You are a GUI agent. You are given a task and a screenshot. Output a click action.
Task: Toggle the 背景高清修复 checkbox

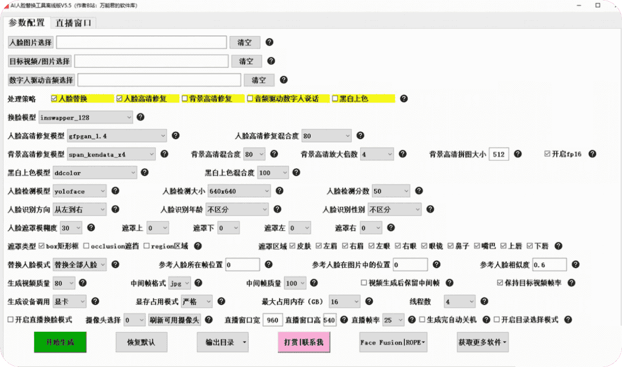tap(185, 98)
